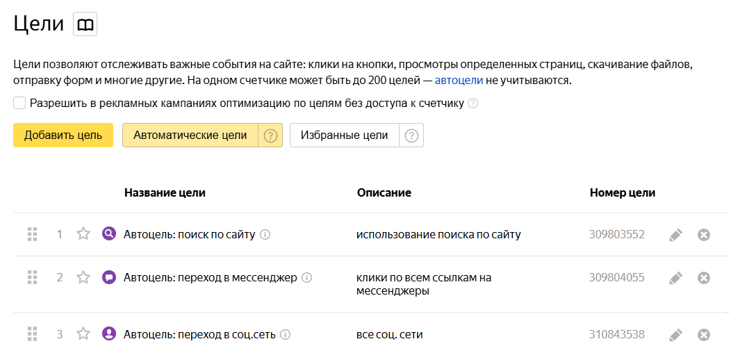Click the Добавить цель button

point(63,135)
